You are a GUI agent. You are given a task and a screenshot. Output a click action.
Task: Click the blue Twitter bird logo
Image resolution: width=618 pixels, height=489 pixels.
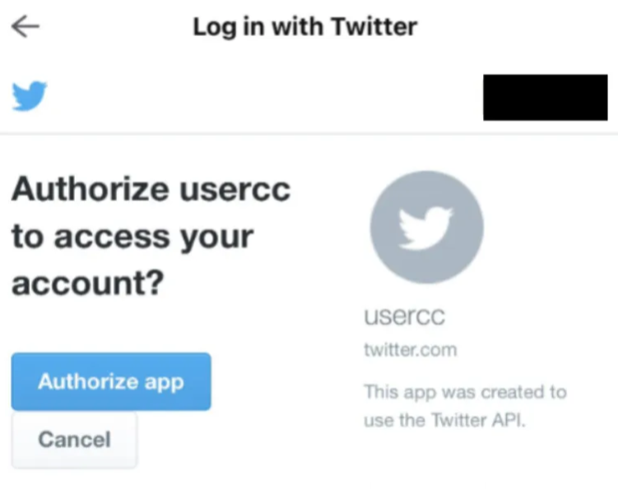[30, 95]
